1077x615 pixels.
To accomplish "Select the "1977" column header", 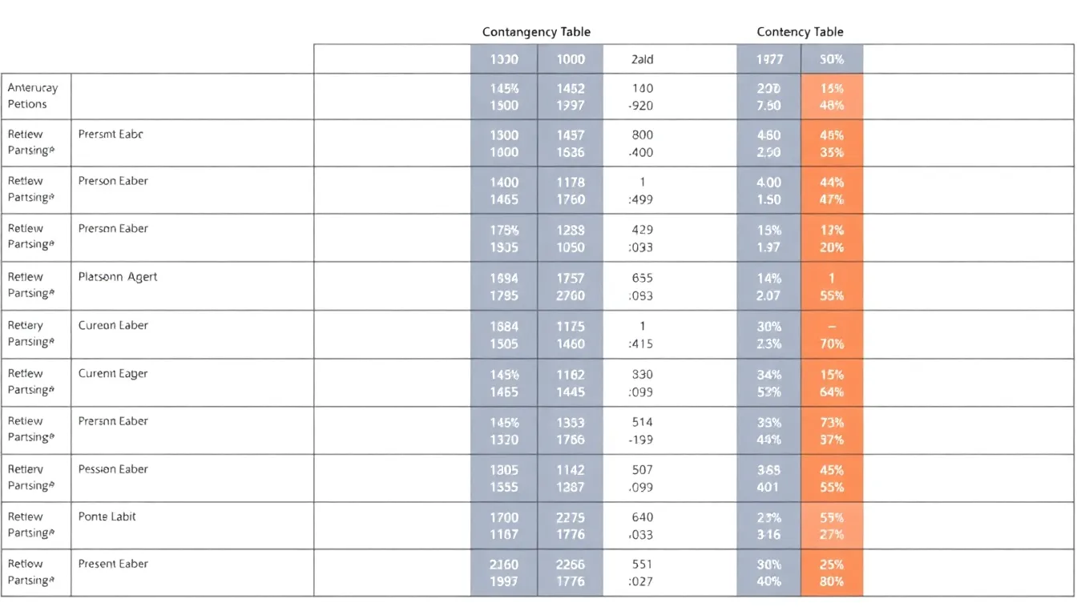I will [768, 59].
